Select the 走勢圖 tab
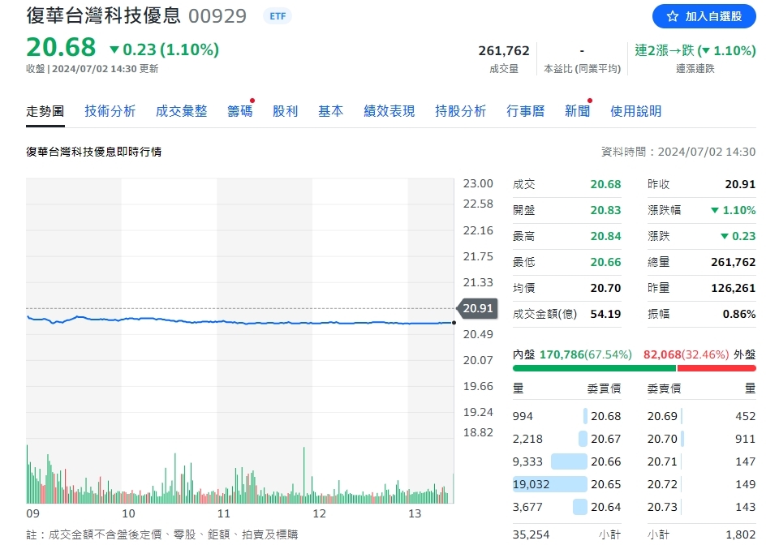The height and width of the screenshot is (545, 779). pos(45,111)
